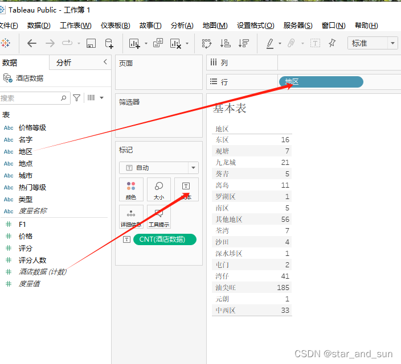
Task: Click the Tableau start page logo icon
Action: [x=5, y=43]
